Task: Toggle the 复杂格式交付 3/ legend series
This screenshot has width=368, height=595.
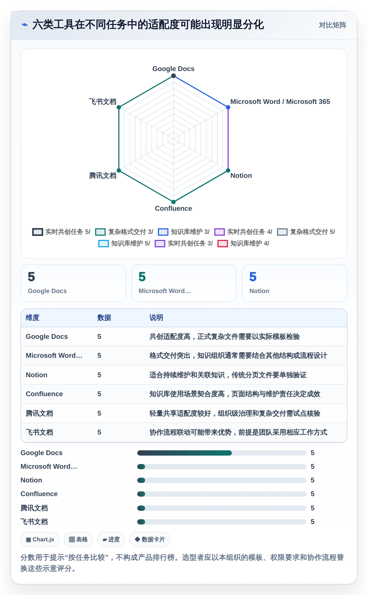Action: point(124,232)
